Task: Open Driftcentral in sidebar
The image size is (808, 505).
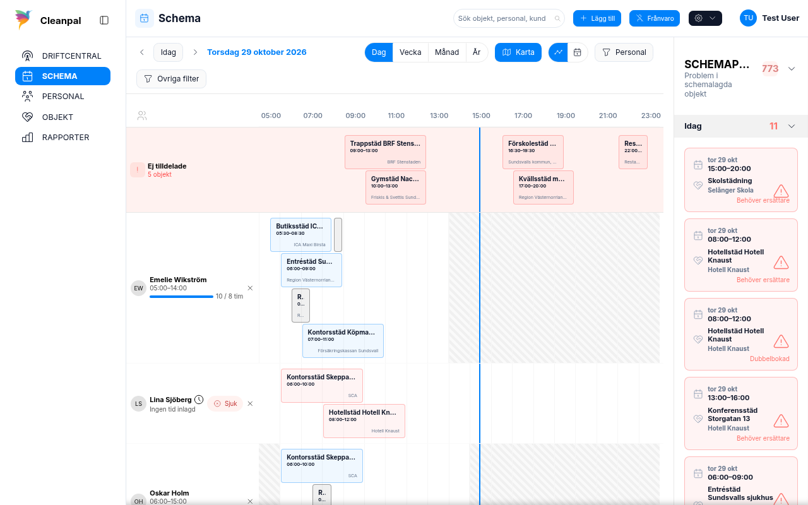Action: click(62, 56)
